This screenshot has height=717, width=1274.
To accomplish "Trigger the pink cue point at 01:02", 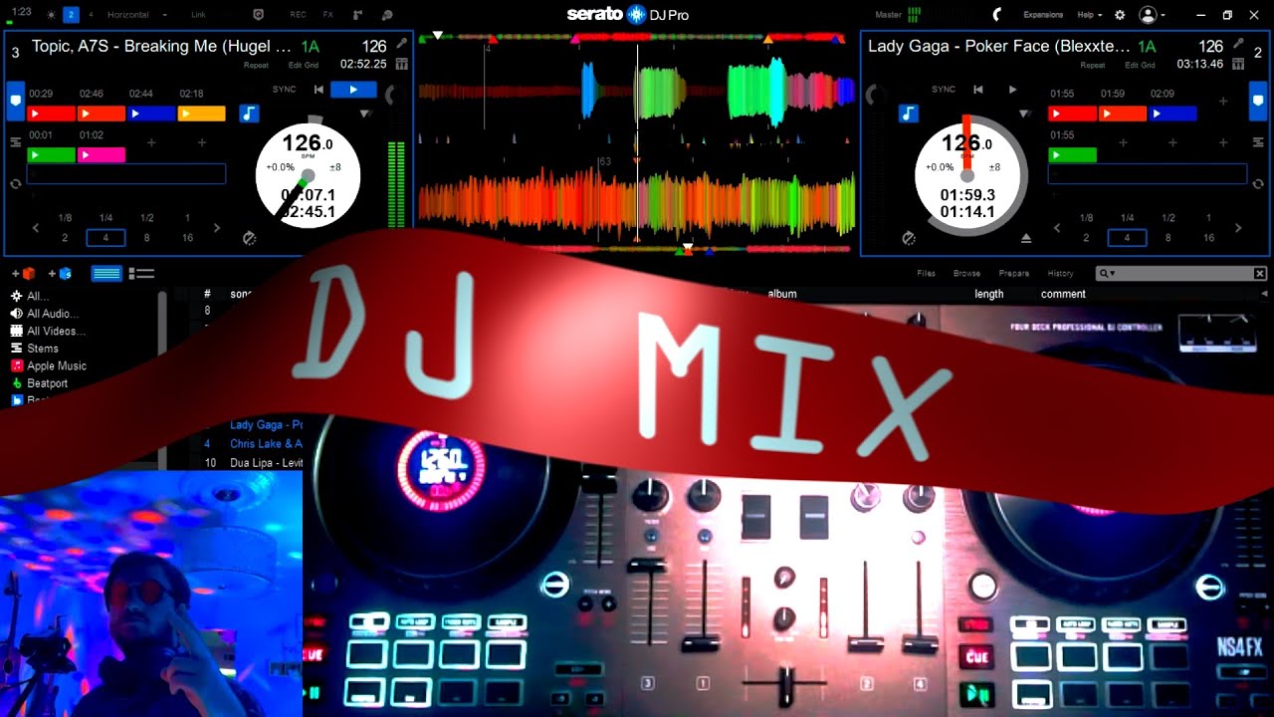I will pos(102,155).
